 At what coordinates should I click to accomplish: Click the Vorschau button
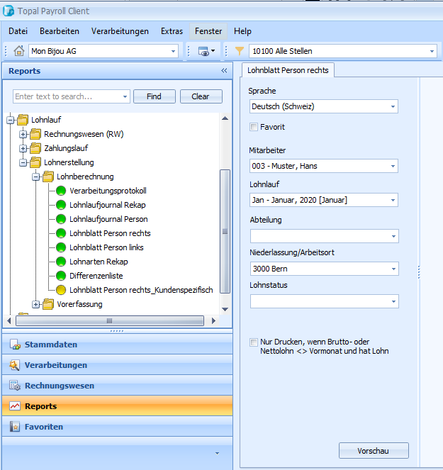[x=374, y=451]
